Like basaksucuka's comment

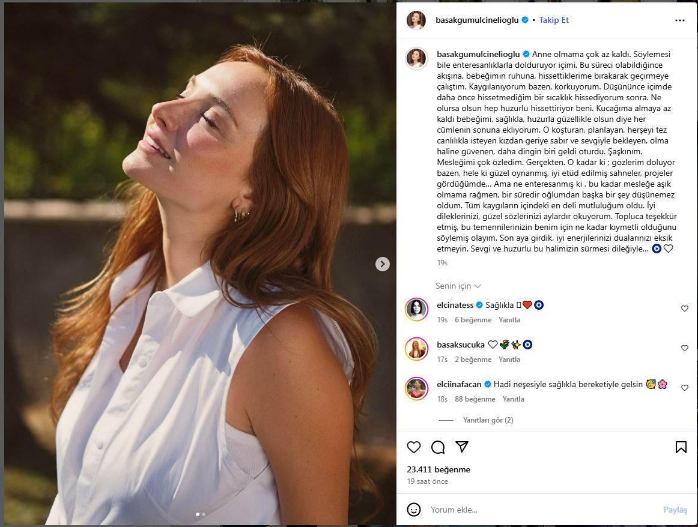[x=684, y=348]
